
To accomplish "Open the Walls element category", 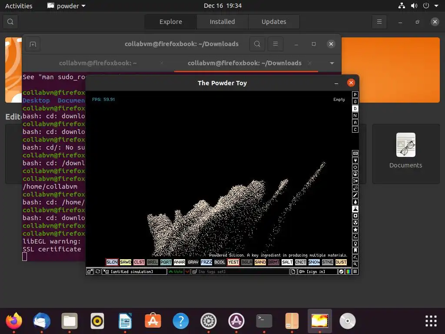I will (355, 154).
